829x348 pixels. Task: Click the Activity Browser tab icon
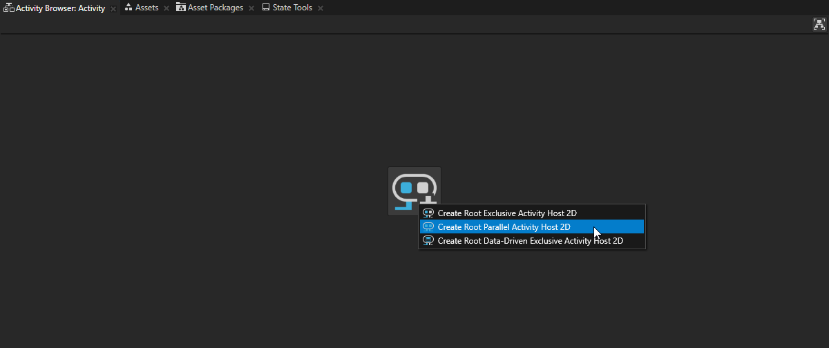click(x=9, y=8)
